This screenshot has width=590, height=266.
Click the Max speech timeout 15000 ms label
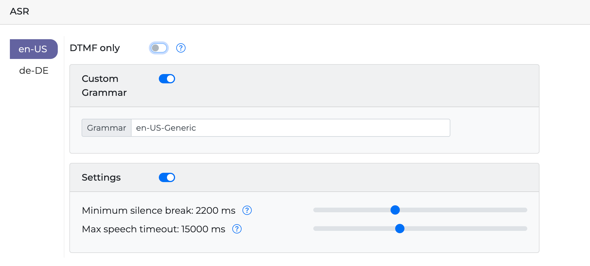coord(153,229)
